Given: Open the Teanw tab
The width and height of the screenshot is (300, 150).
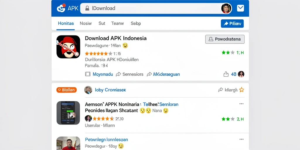Looking at the screenshot, I should (117, 23).
